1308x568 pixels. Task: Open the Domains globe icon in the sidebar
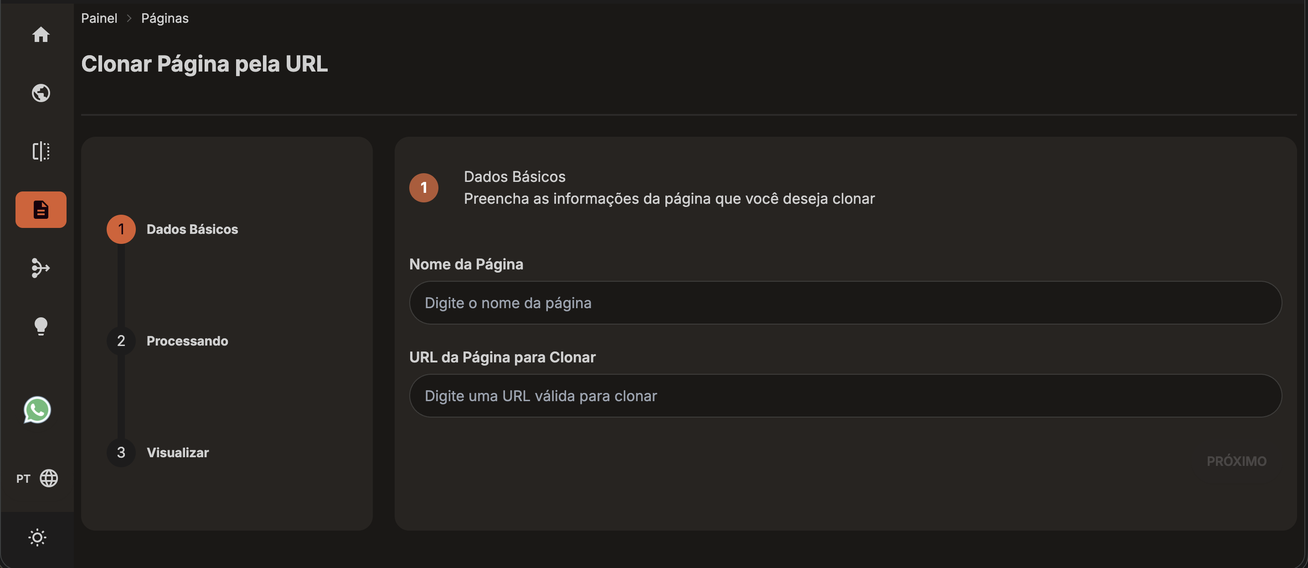(41, 93)
